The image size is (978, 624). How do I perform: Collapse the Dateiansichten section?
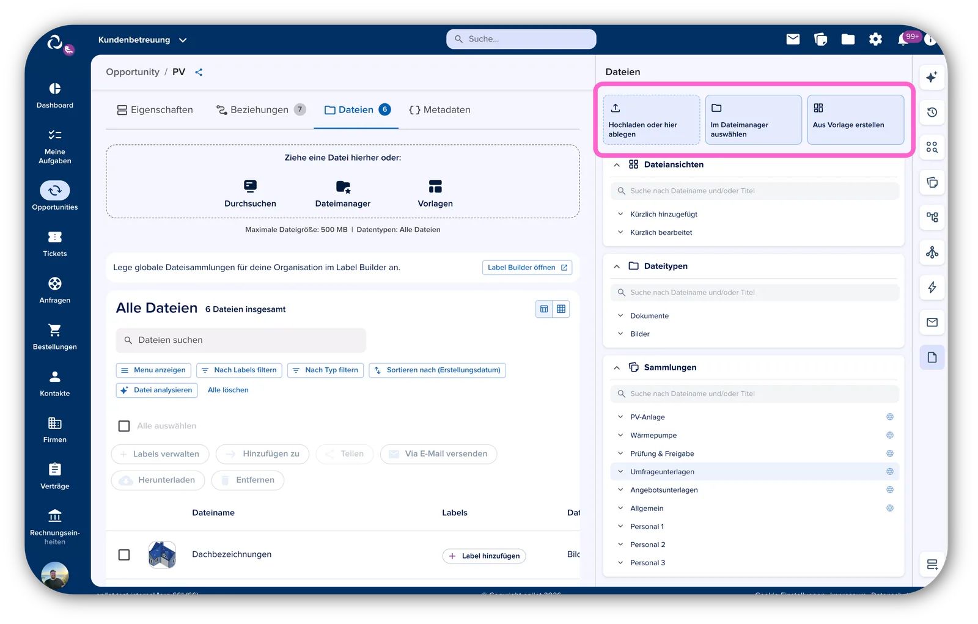[x=617, y=165]
